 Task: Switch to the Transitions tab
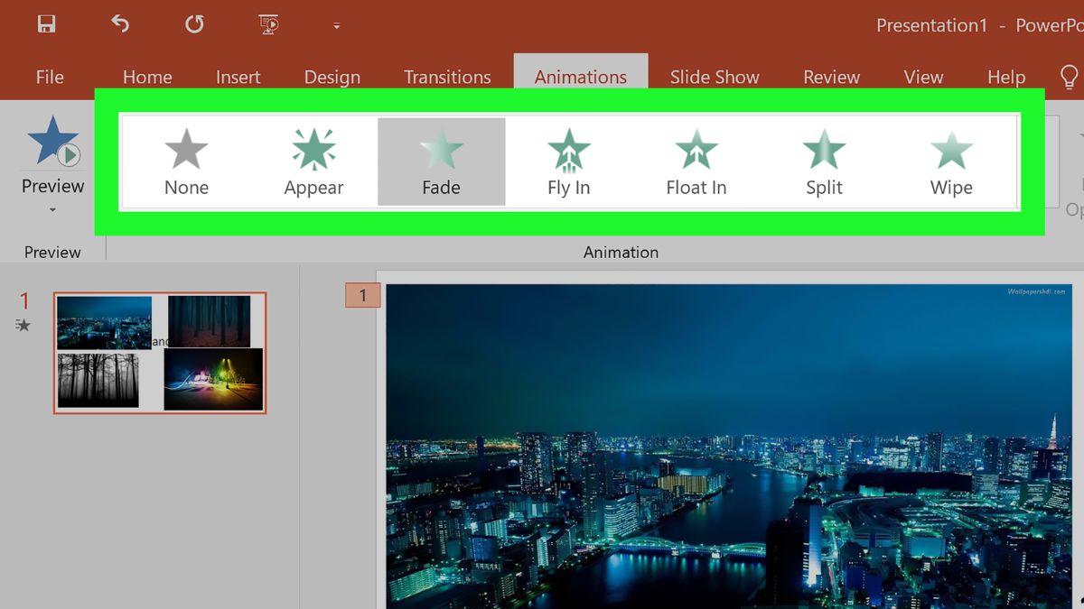point(447,77)
